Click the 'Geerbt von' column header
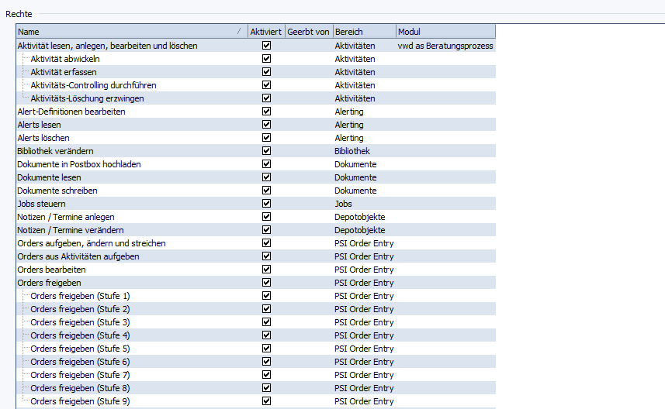 [309, 32]
